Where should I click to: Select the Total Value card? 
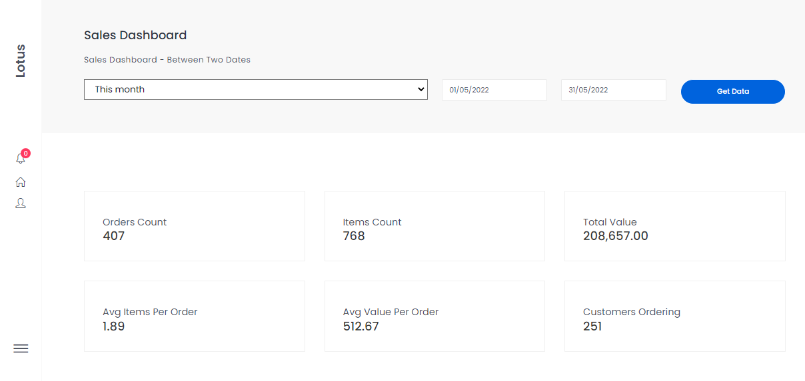click(x=675, y=226)
